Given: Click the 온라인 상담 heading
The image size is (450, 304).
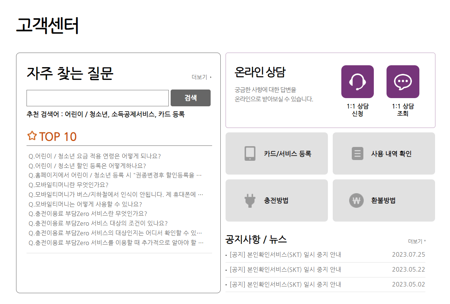Looking at the screenshot, I should tap(260, 72).
